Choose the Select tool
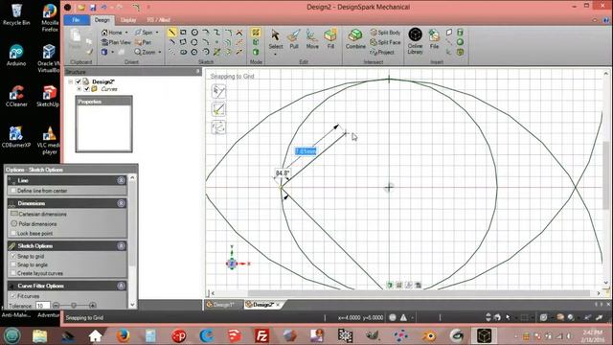The image size is (613, 345). (x=275, y=38)
